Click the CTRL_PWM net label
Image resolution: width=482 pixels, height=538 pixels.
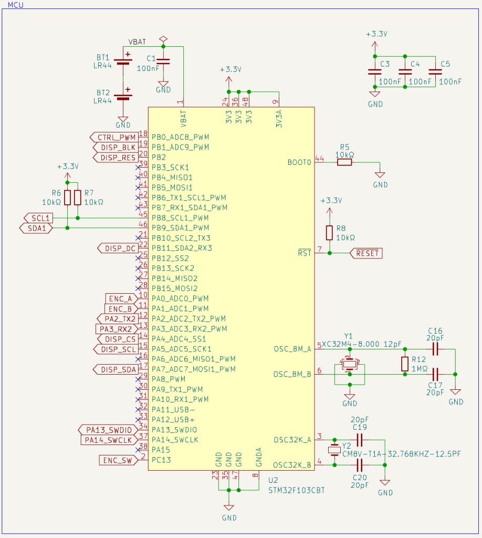[114, 138]
